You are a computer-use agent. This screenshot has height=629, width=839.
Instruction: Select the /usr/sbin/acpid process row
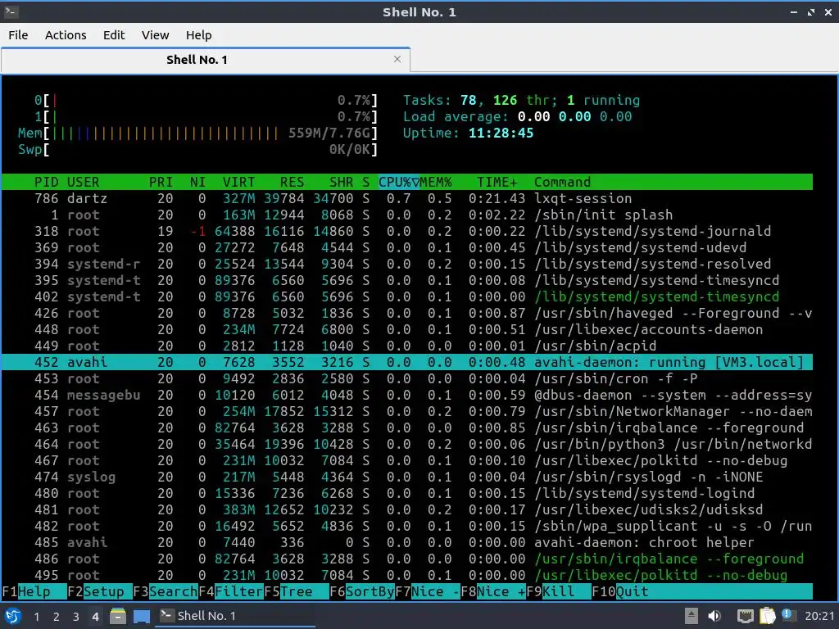click(x=407, y=346)
